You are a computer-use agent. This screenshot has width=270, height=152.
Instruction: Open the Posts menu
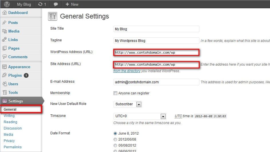(x=13, y=23)
